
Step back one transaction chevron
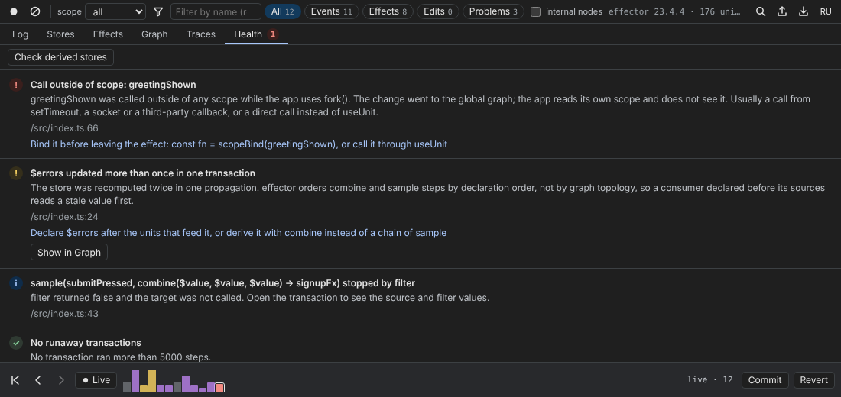38,380
